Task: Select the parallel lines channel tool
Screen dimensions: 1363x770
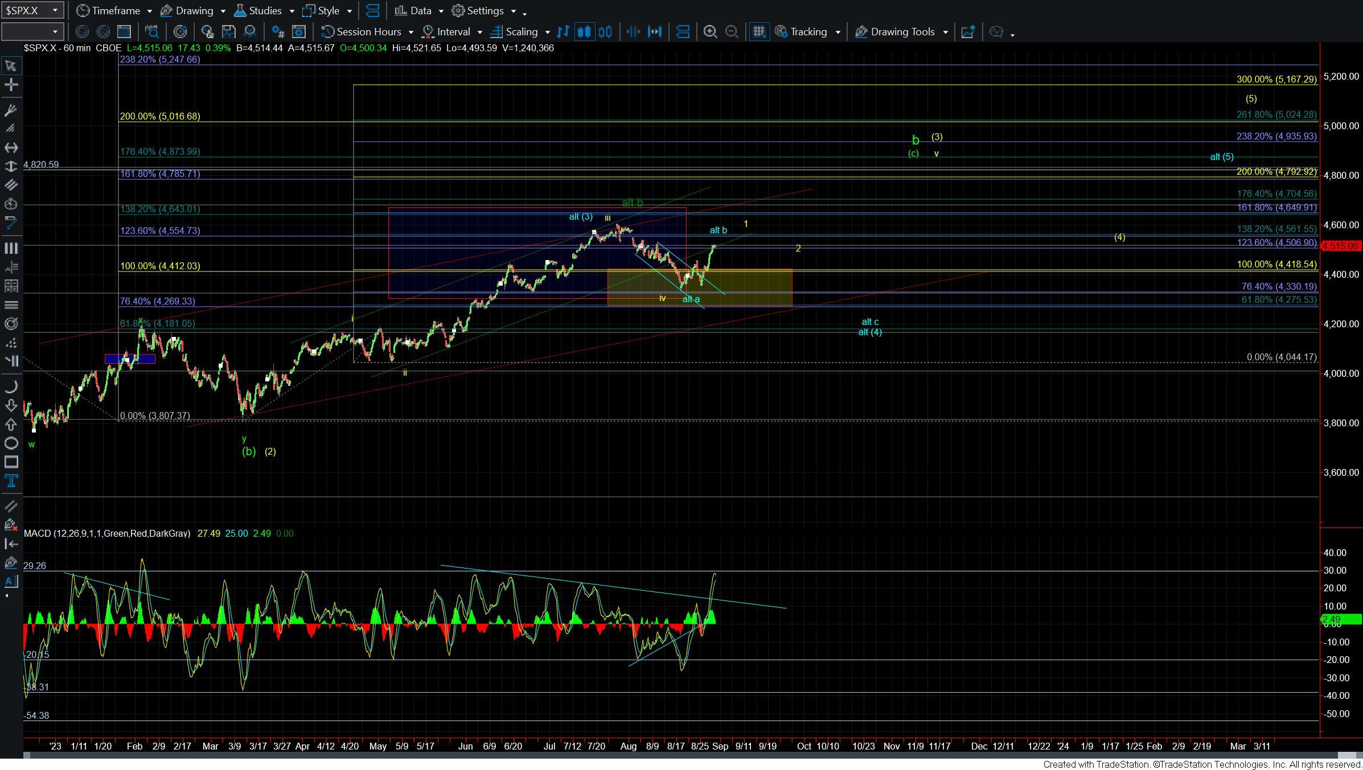Action: [x=11, y=185]
